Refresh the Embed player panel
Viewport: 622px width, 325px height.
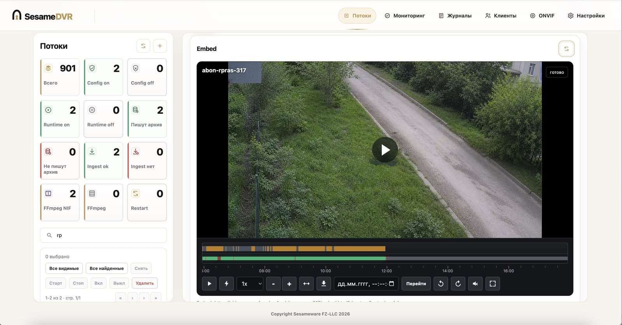pyautogui.click(x=566, y=49)
